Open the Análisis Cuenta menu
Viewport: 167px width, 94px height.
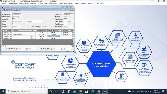(43, 4)
